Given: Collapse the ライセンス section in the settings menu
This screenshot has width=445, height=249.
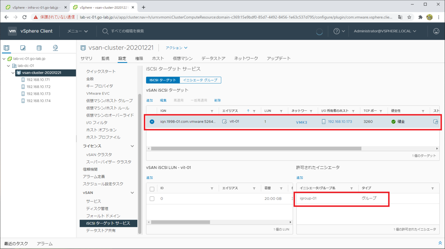Looking at the screenshot, I should 132,146.
